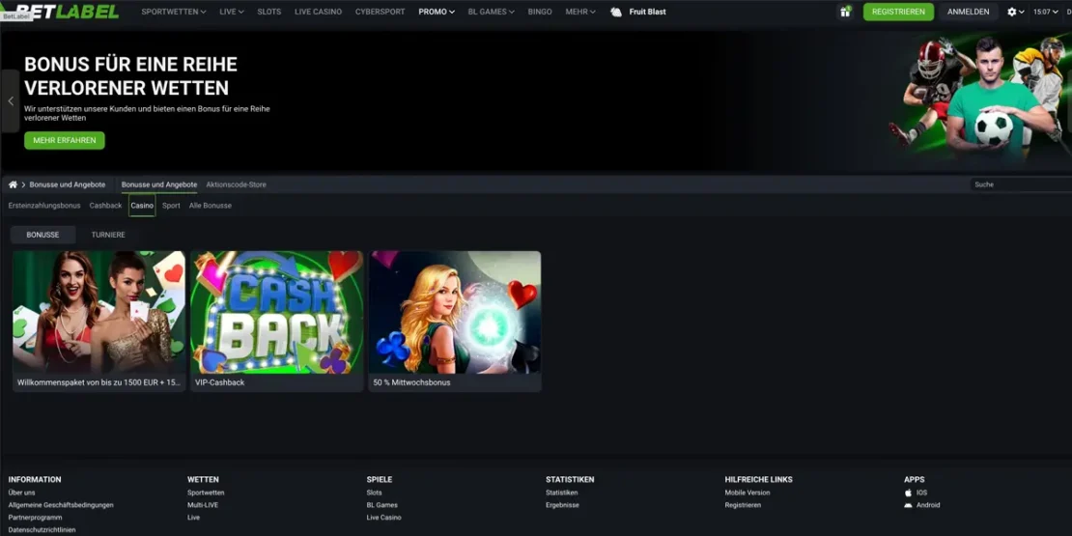Screen dimensions: 1072x536
Task: Open Mobile Version footer link
Action: (748, 493)
